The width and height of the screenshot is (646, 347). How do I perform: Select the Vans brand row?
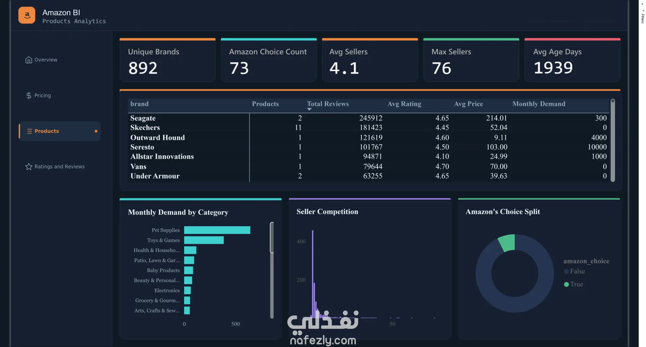(368, 166)
